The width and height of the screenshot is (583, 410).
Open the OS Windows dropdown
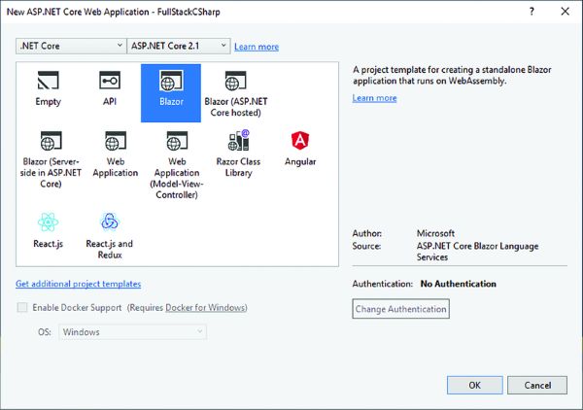tap(132, 332)
